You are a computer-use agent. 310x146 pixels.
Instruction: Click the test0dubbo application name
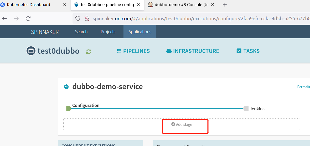59,51
